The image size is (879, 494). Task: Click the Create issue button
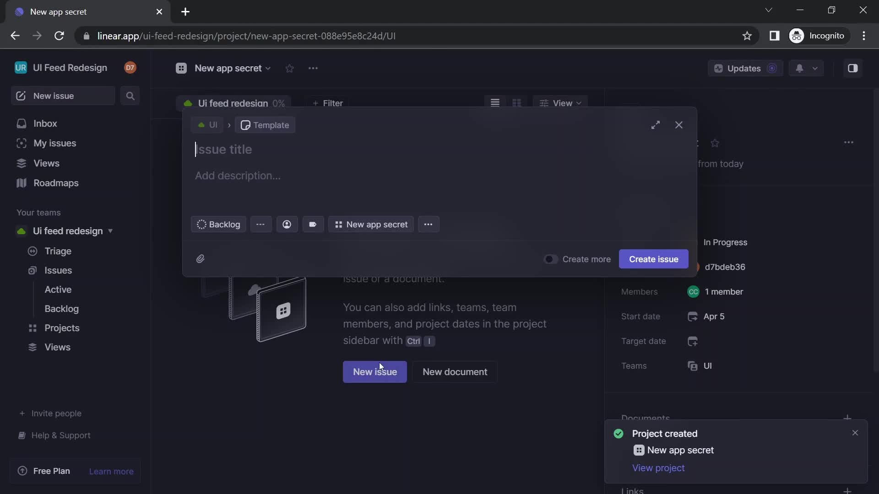coord(654,259)
